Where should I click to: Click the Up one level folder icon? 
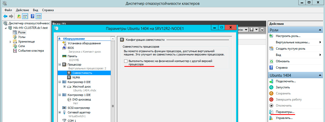(x=19, y=16)
